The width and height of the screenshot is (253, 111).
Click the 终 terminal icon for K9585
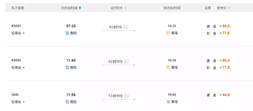pos(168,67)
